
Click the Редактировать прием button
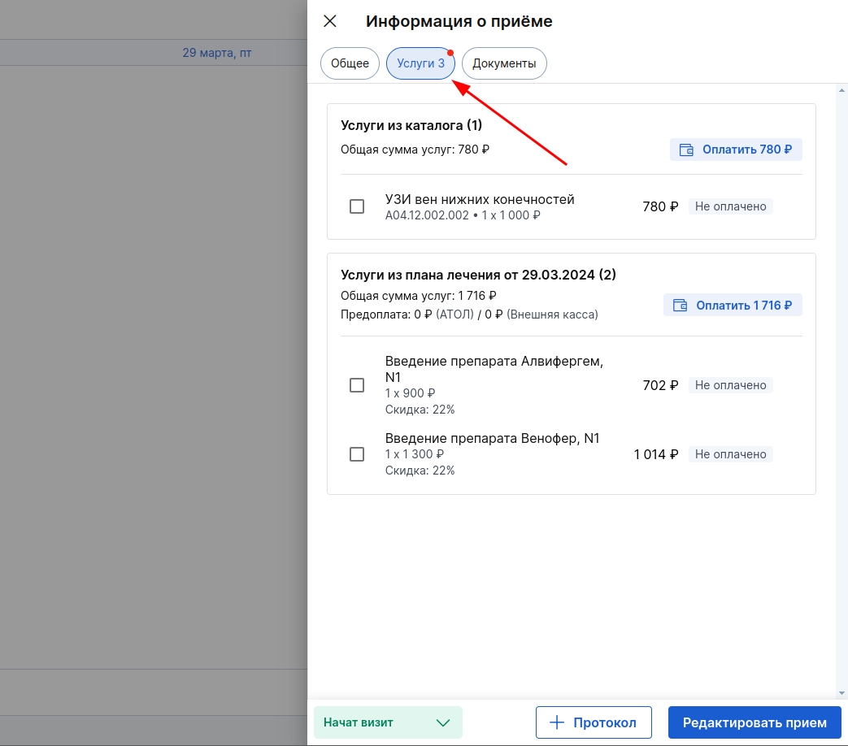tap(755, 722)
